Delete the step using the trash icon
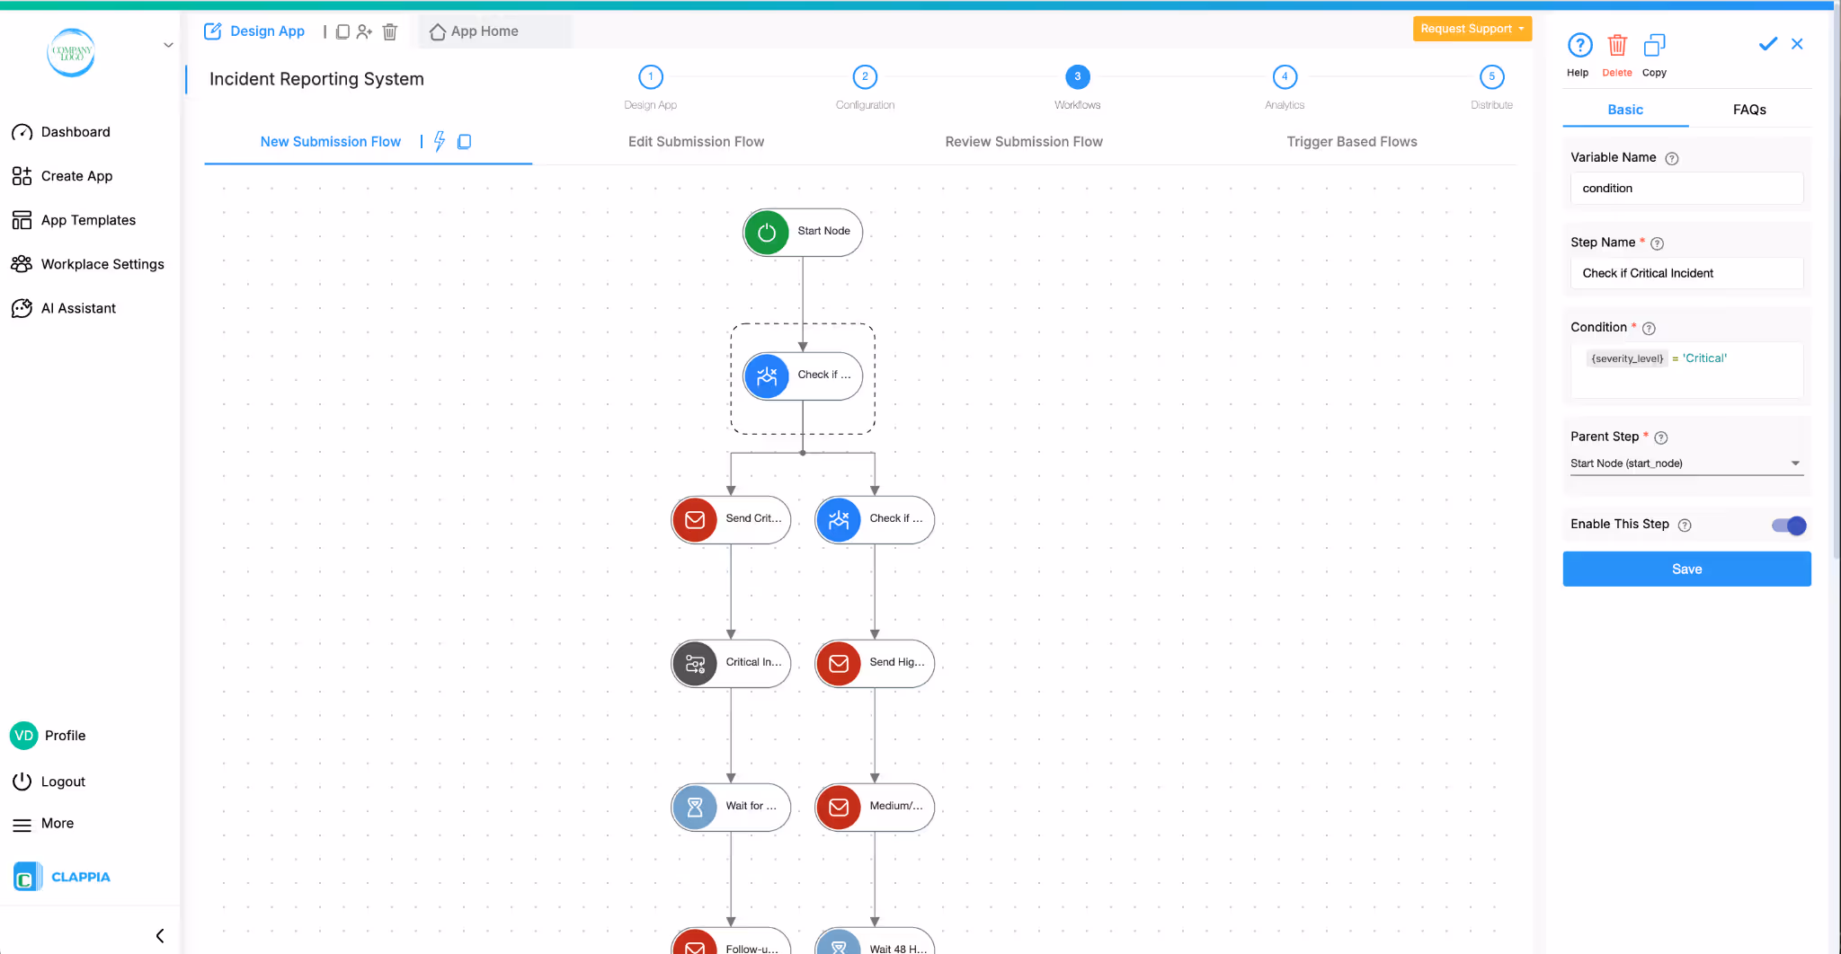This screenshot has height=954, width=1841. coord(1616,45)
